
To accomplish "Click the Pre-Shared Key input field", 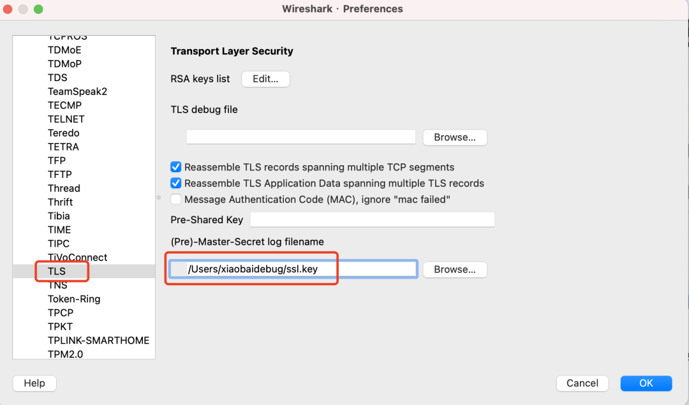I will tap(372, 219).
